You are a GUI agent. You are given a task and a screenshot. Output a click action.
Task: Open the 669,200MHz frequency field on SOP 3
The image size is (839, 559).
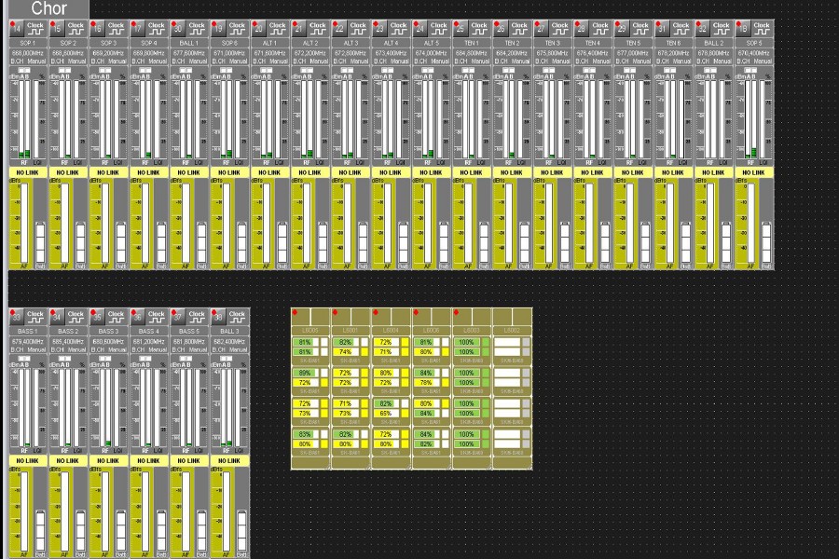click(107, 53)
